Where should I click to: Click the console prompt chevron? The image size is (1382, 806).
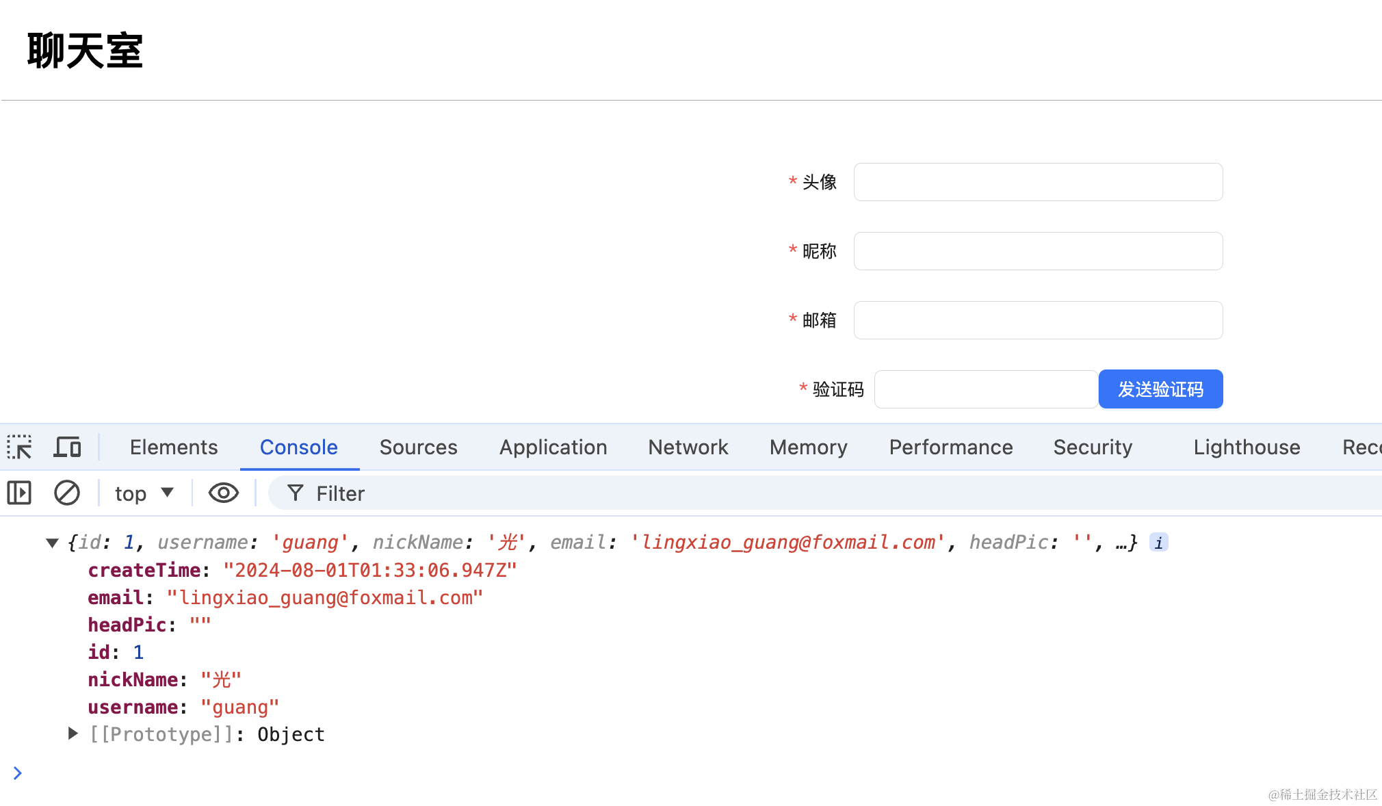point(18,773)
